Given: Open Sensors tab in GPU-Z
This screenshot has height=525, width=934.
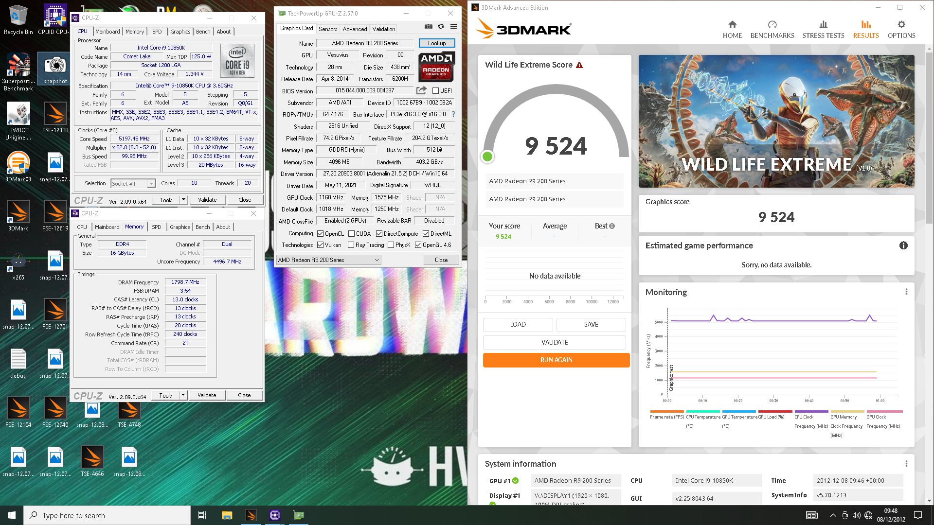Looking at the screenshot, I should (x=328, y=29).
